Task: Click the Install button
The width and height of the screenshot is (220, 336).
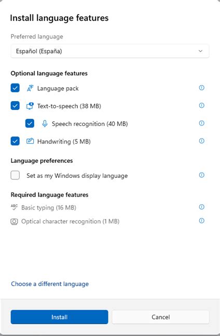Action: 59,317
